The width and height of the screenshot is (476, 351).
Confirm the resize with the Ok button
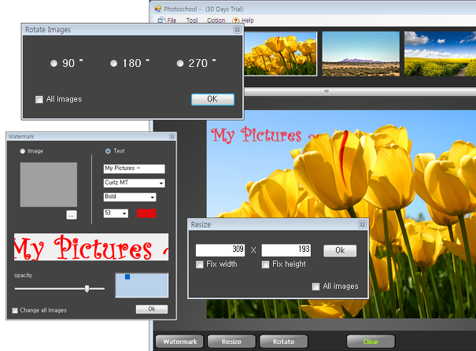pos(340,250)
